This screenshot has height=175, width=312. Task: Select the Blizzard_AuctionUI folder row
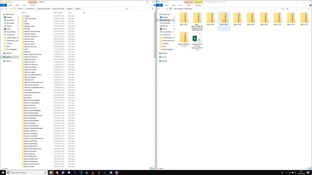49,108
